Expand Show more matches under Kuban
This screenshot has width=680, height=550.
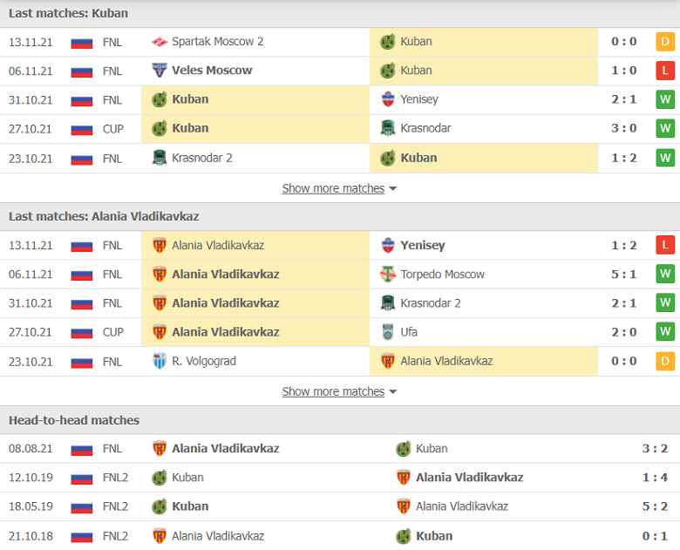coord(333,188)
